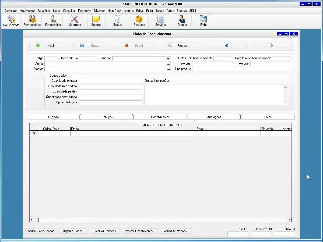This screenshot has height=242, width=323.
Task: Open the Produto lookup ellipsis button
Action: 168,69
